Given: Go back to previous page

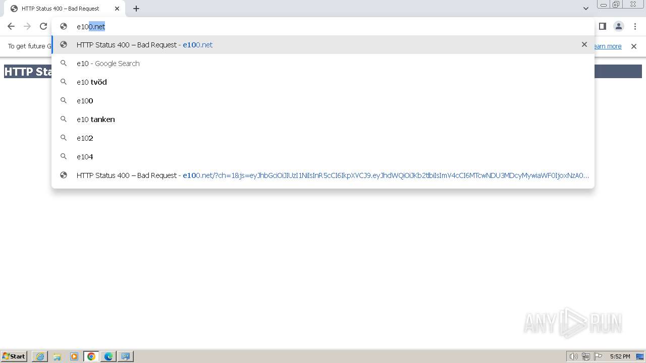Looking at the screenshot, I should point(11,26).
